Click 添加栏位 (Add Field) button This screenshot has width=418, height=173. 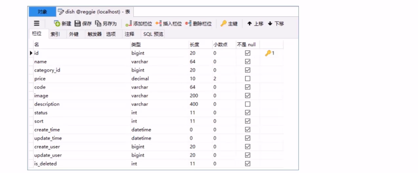click(139, 23)
